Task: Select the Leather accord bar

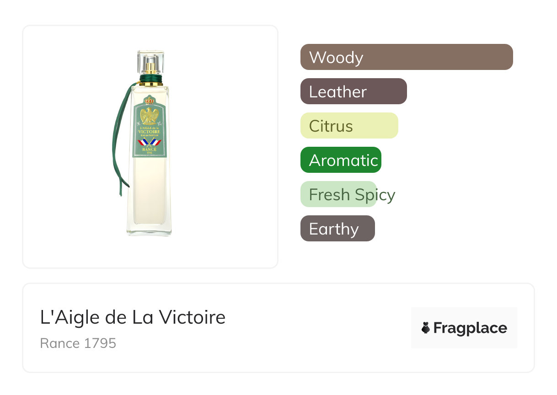Action: [353, 91]
